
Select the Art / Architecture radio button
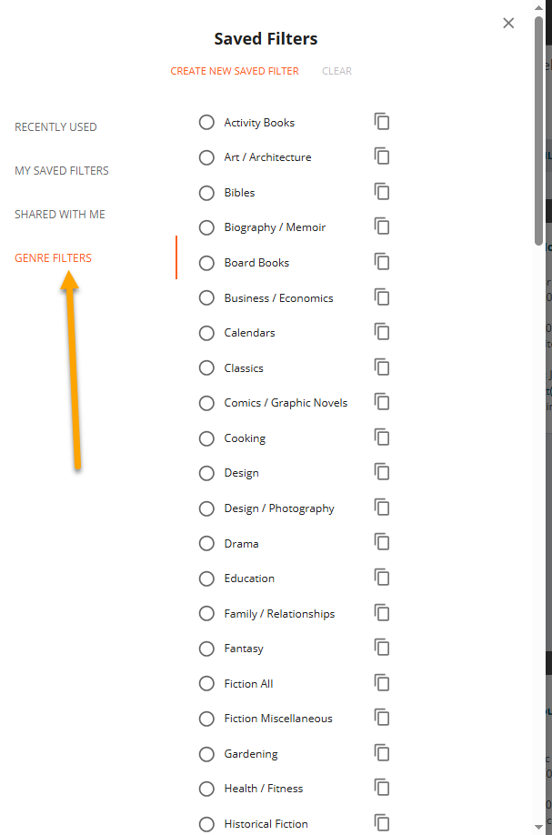[x=206, y=157]
